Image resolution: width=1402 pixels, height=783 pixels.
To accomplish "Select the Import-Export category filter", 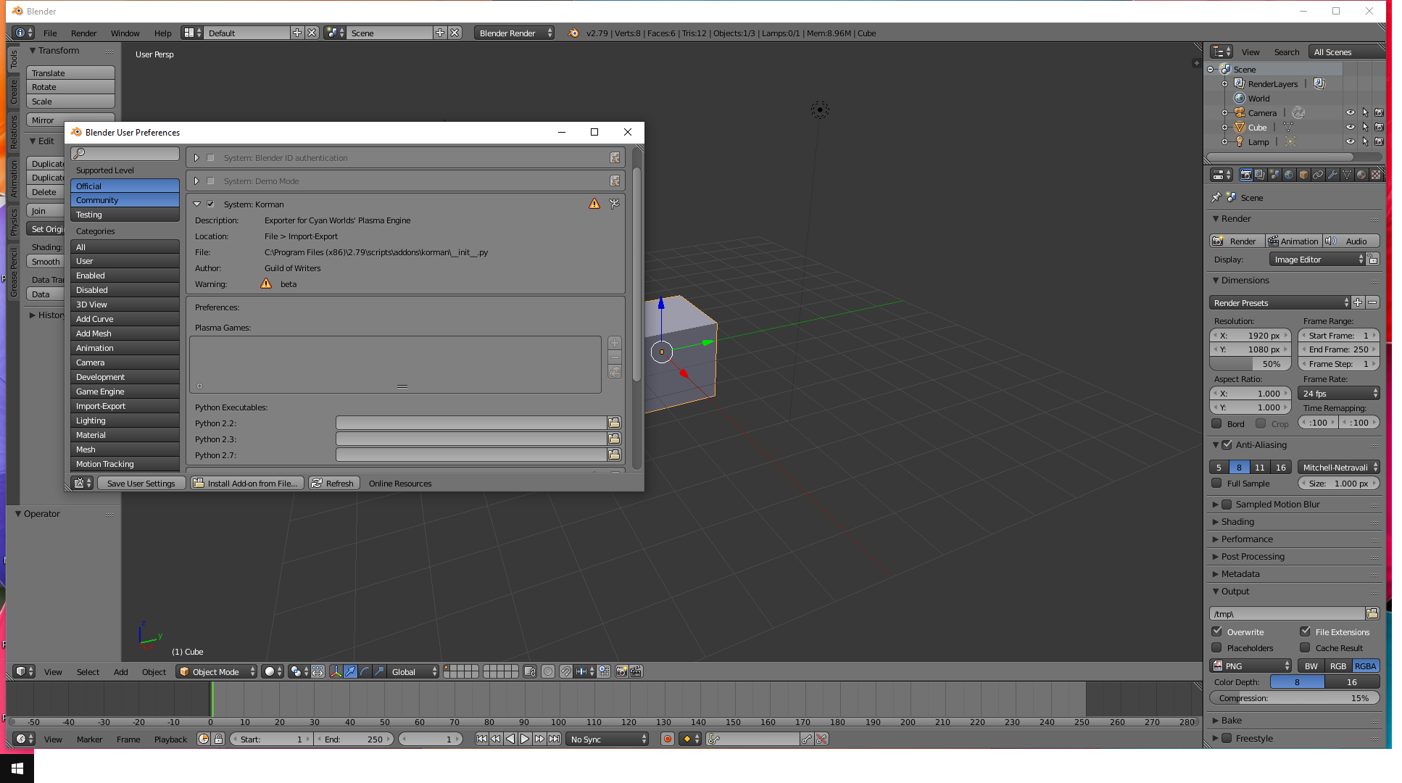I will pyautogui.click(x=99, y=405).
